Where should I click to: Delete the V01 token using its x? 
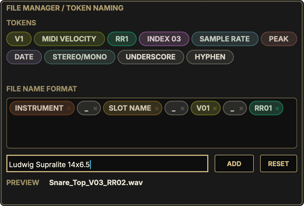pyautogui.click(x=215, y=109)
